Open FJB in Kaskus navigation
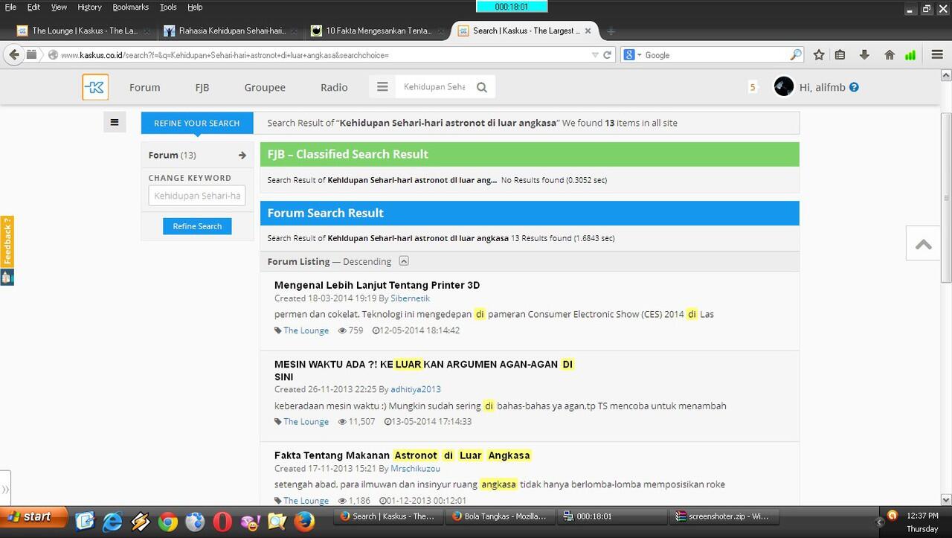Screen dimensions: 952x538 [202, 87]
